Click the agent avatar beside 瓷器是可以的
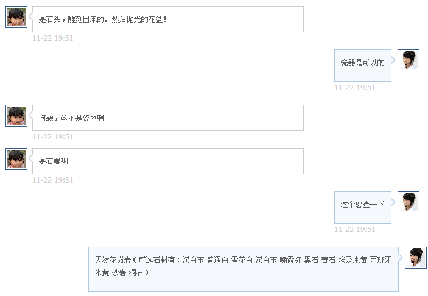Image resolution: width=428 pixels, height=296 pixels. point(408,60)
